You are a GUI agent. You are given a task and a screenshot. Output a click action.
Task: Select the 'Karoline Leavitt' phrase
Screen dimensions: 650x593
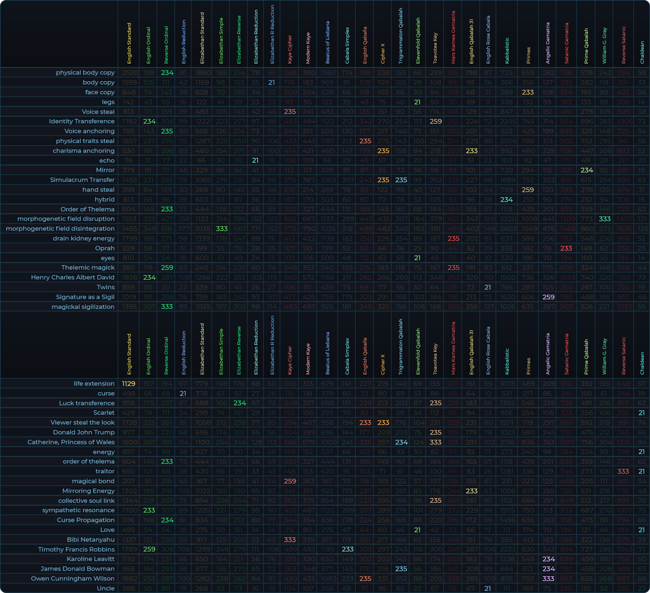(90, 559)
